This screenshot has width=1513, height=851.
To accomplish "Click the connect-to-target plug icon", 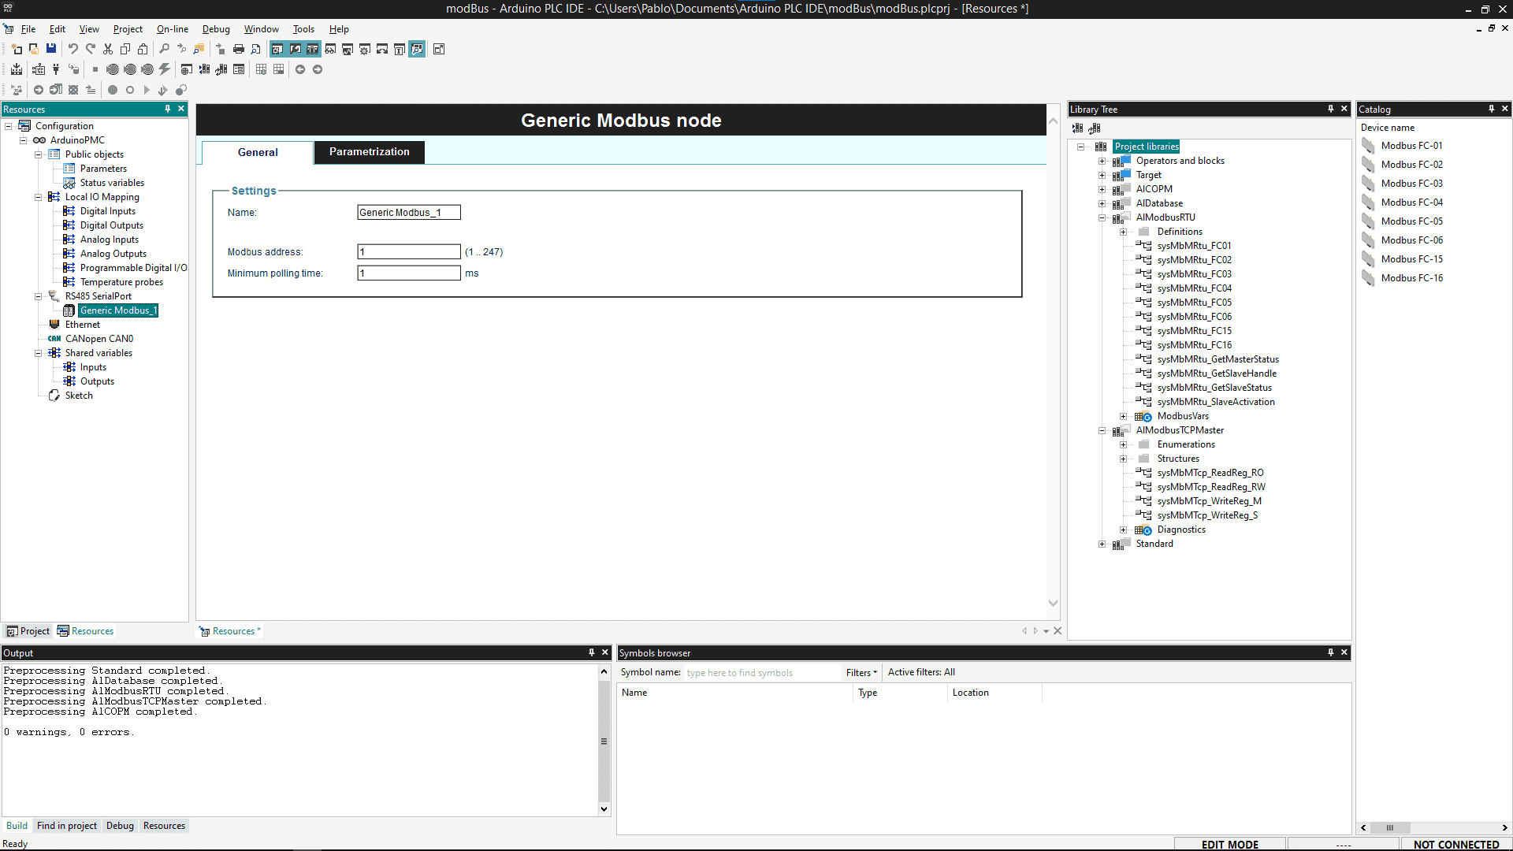I will click(x=56, y=69).
